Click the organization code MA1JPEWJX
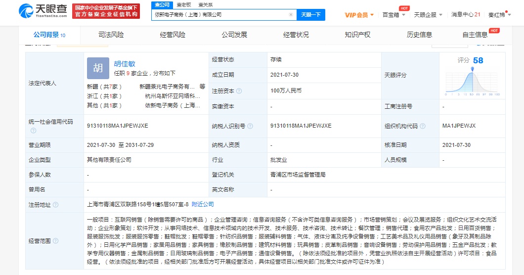Image resolution: width=524 pixels, height=275 pixels. pyautogui.click(x=459, y=126)
